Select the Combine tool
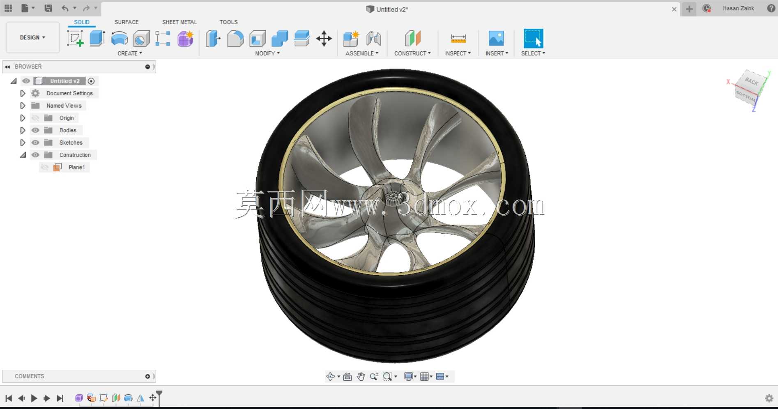The image size is (778, 409). [x=280, y=39]
